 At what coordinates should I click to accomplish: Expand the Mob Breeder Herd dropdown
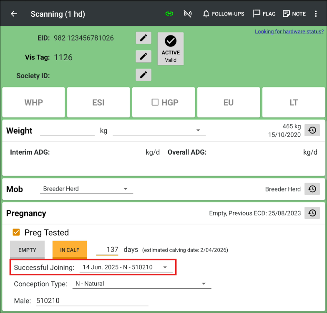[86, 189]
